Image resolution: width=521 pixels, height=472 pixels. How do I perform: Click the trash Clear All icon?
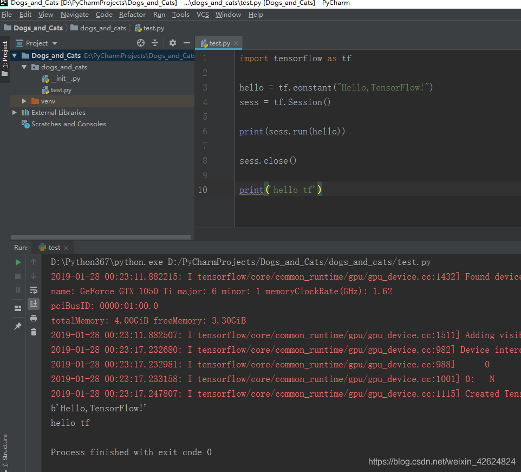(x=34, y=332)
